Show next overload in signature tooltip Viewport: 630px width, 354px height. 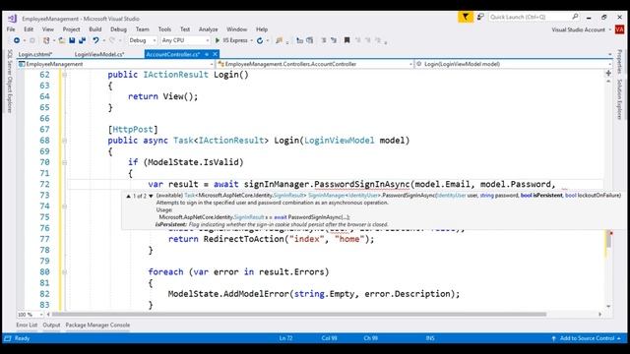[x=151, y=196]
